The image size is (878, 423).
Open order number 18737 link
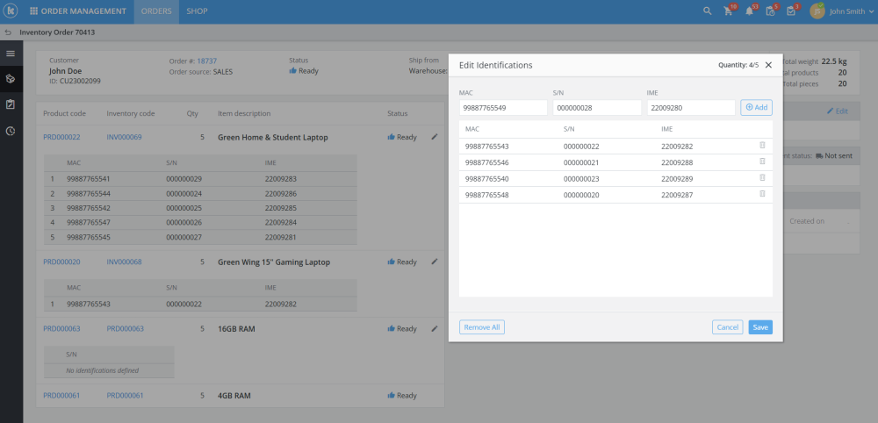click(x=206, y=61)
